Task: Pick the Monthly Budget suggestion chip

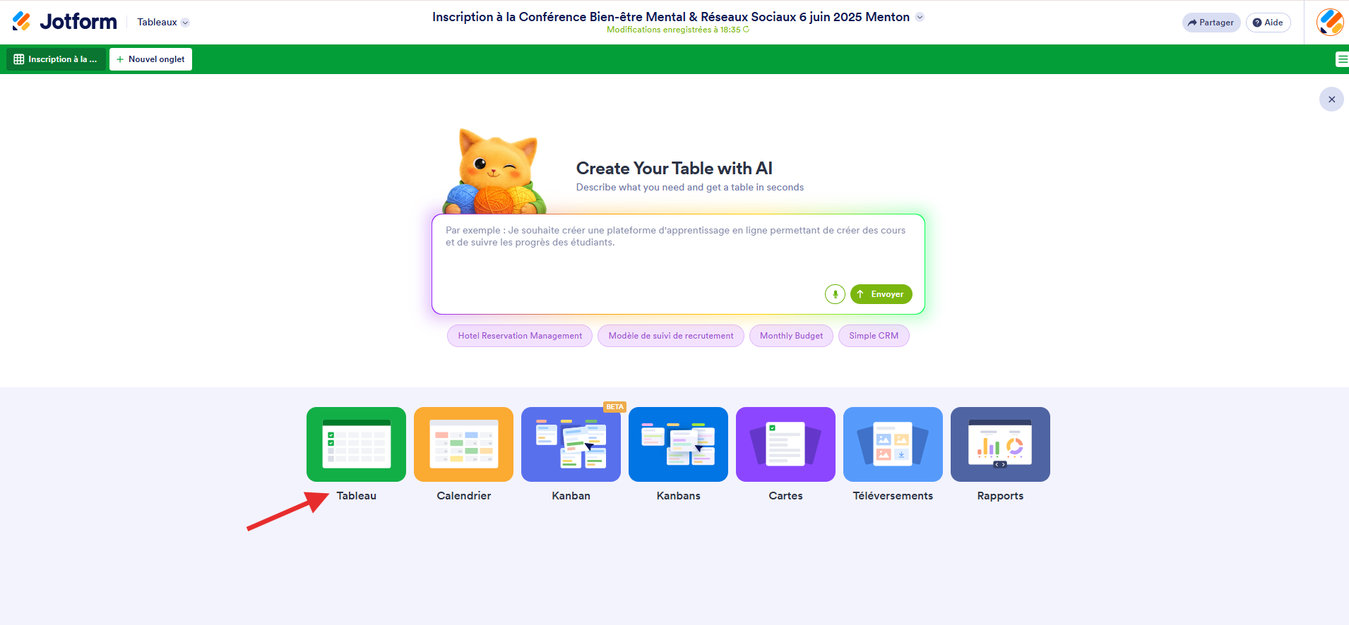Action: coord(791,336)
